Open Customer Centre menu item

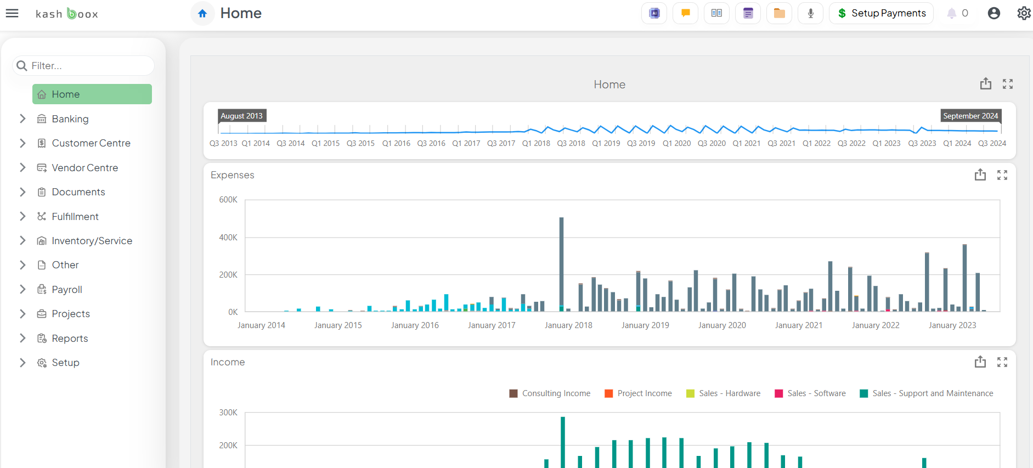click(x=91, y=143)
